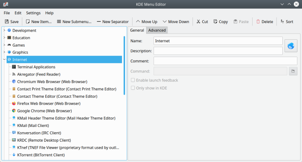Select "Konversation (IRC Client)" text

(x=39, y=133)
